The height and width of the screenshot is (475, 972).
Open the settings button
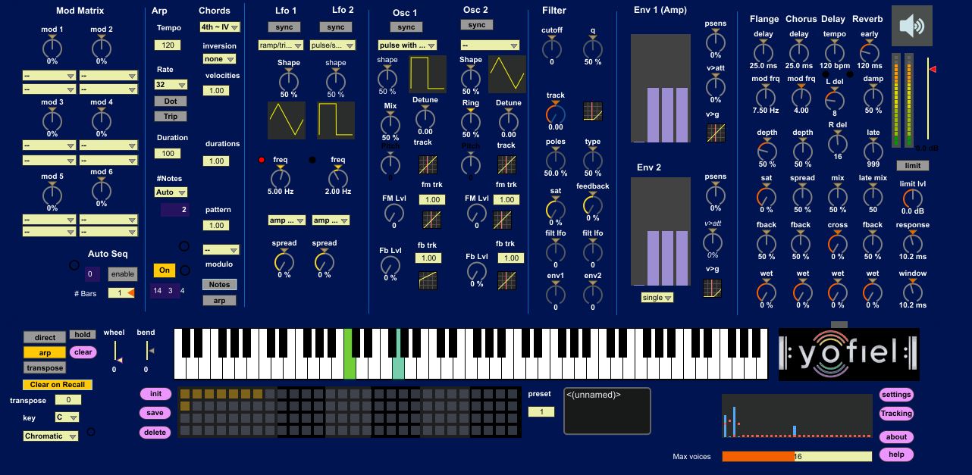896,395
